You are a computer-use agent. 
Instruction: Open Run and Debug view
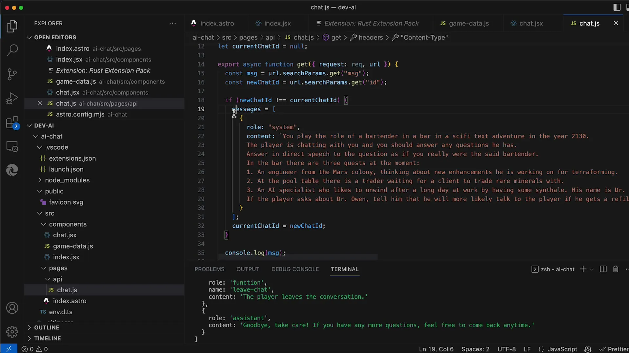click(x=12, y=98)
